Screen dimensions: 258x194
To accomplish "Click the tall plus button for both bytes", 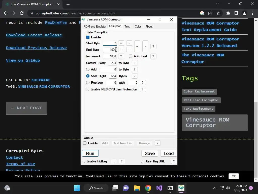I will (x=137, y=46).
